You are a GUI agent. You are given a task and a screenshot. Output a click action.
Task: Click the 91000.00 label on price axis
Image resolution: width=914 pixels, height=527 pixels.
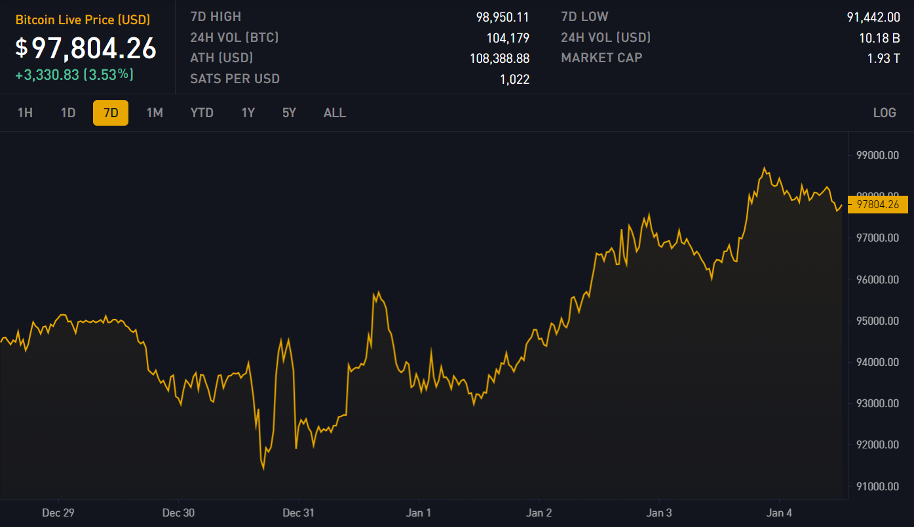(x=878, y=486)
